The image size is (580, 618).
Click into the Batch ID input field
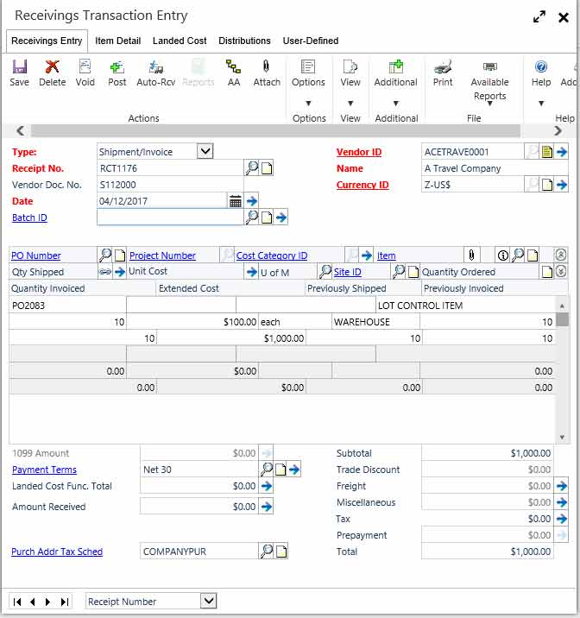pyautogui.click(x=170, y=218)
